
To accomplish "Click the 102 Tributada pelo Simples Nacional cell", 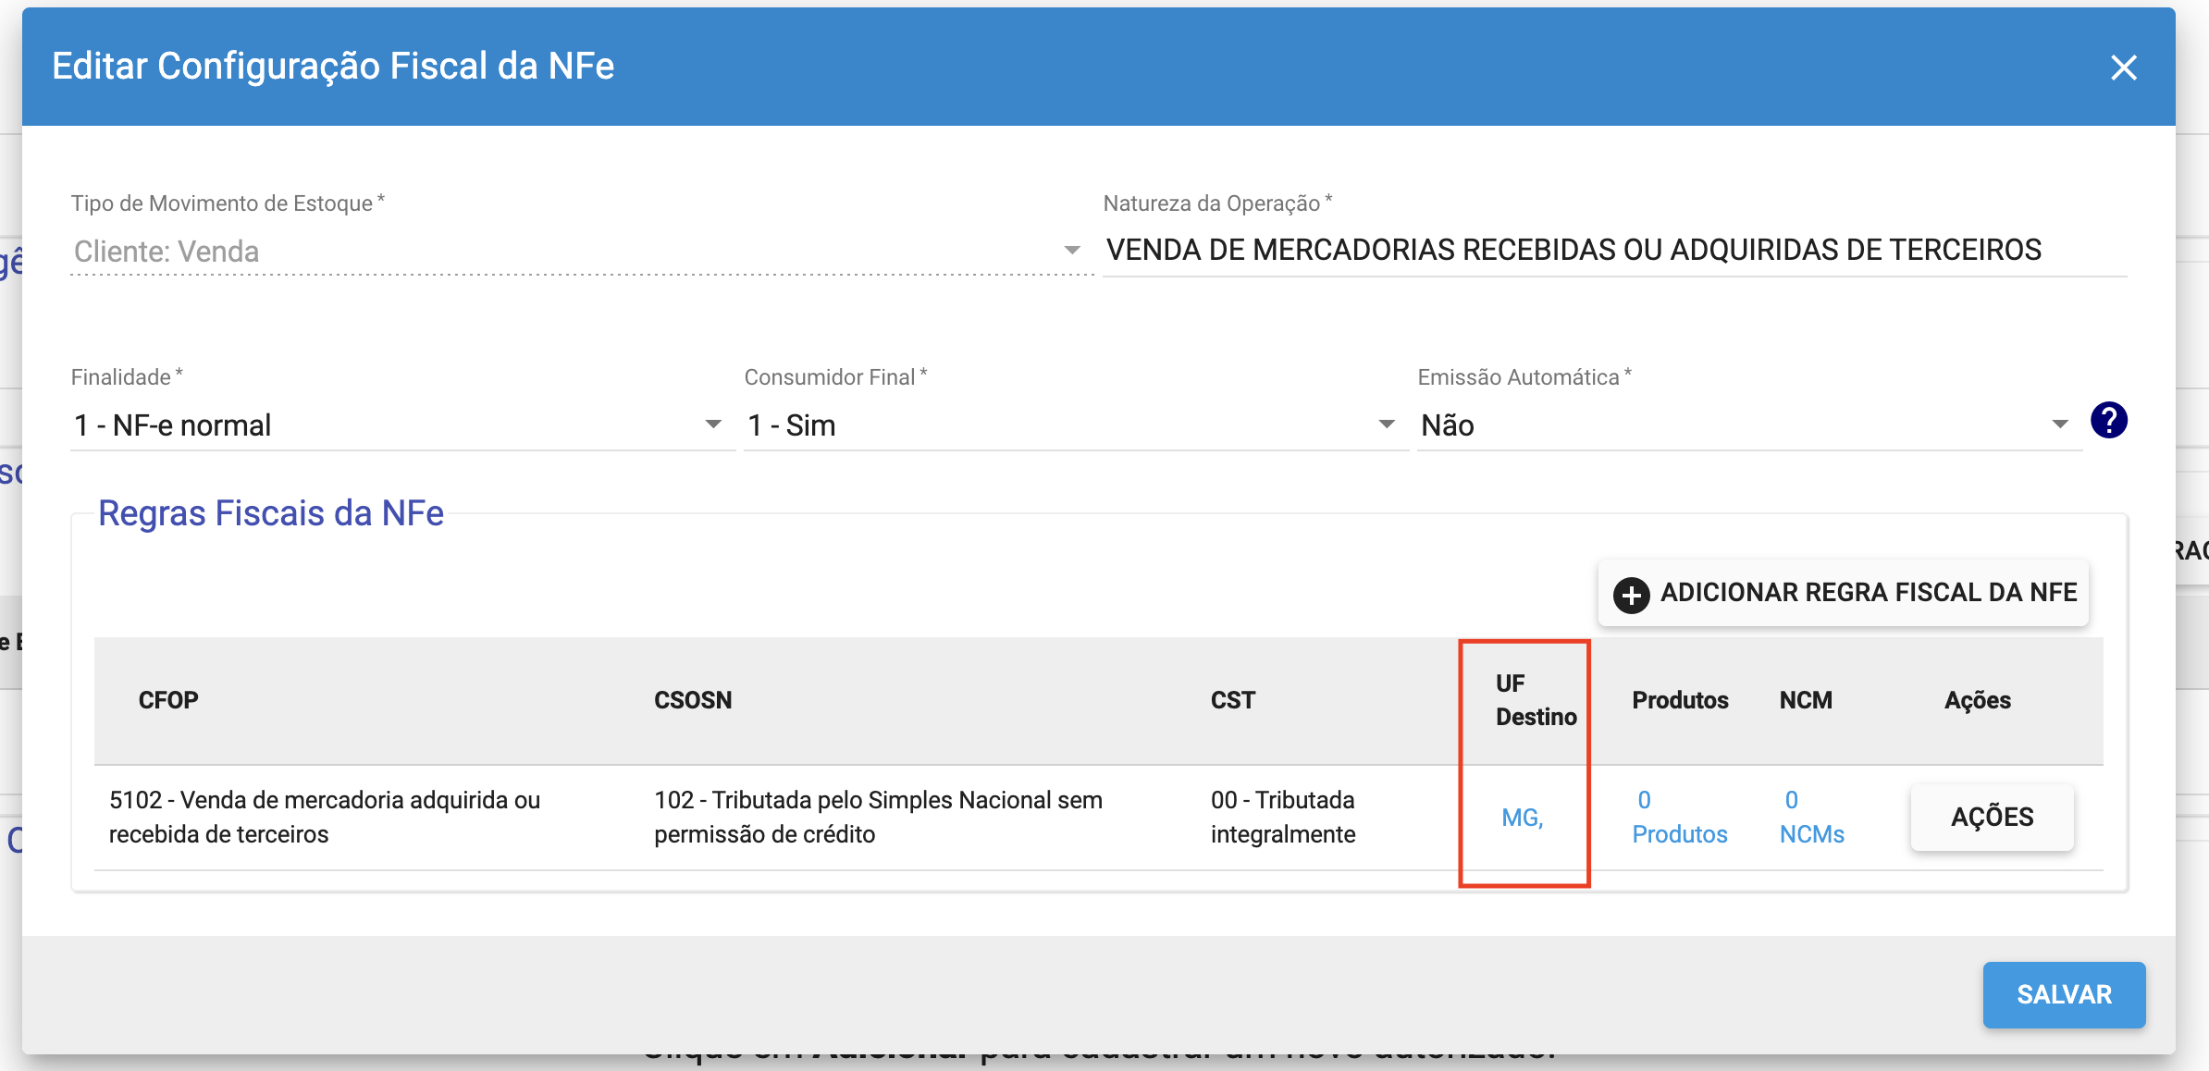I will pyautogui.click(x=878, y=817).
